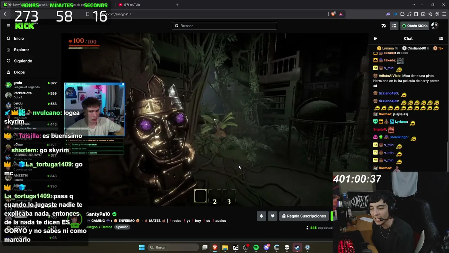Open the Leo AI sparkle icon

(x=430, y=14)
